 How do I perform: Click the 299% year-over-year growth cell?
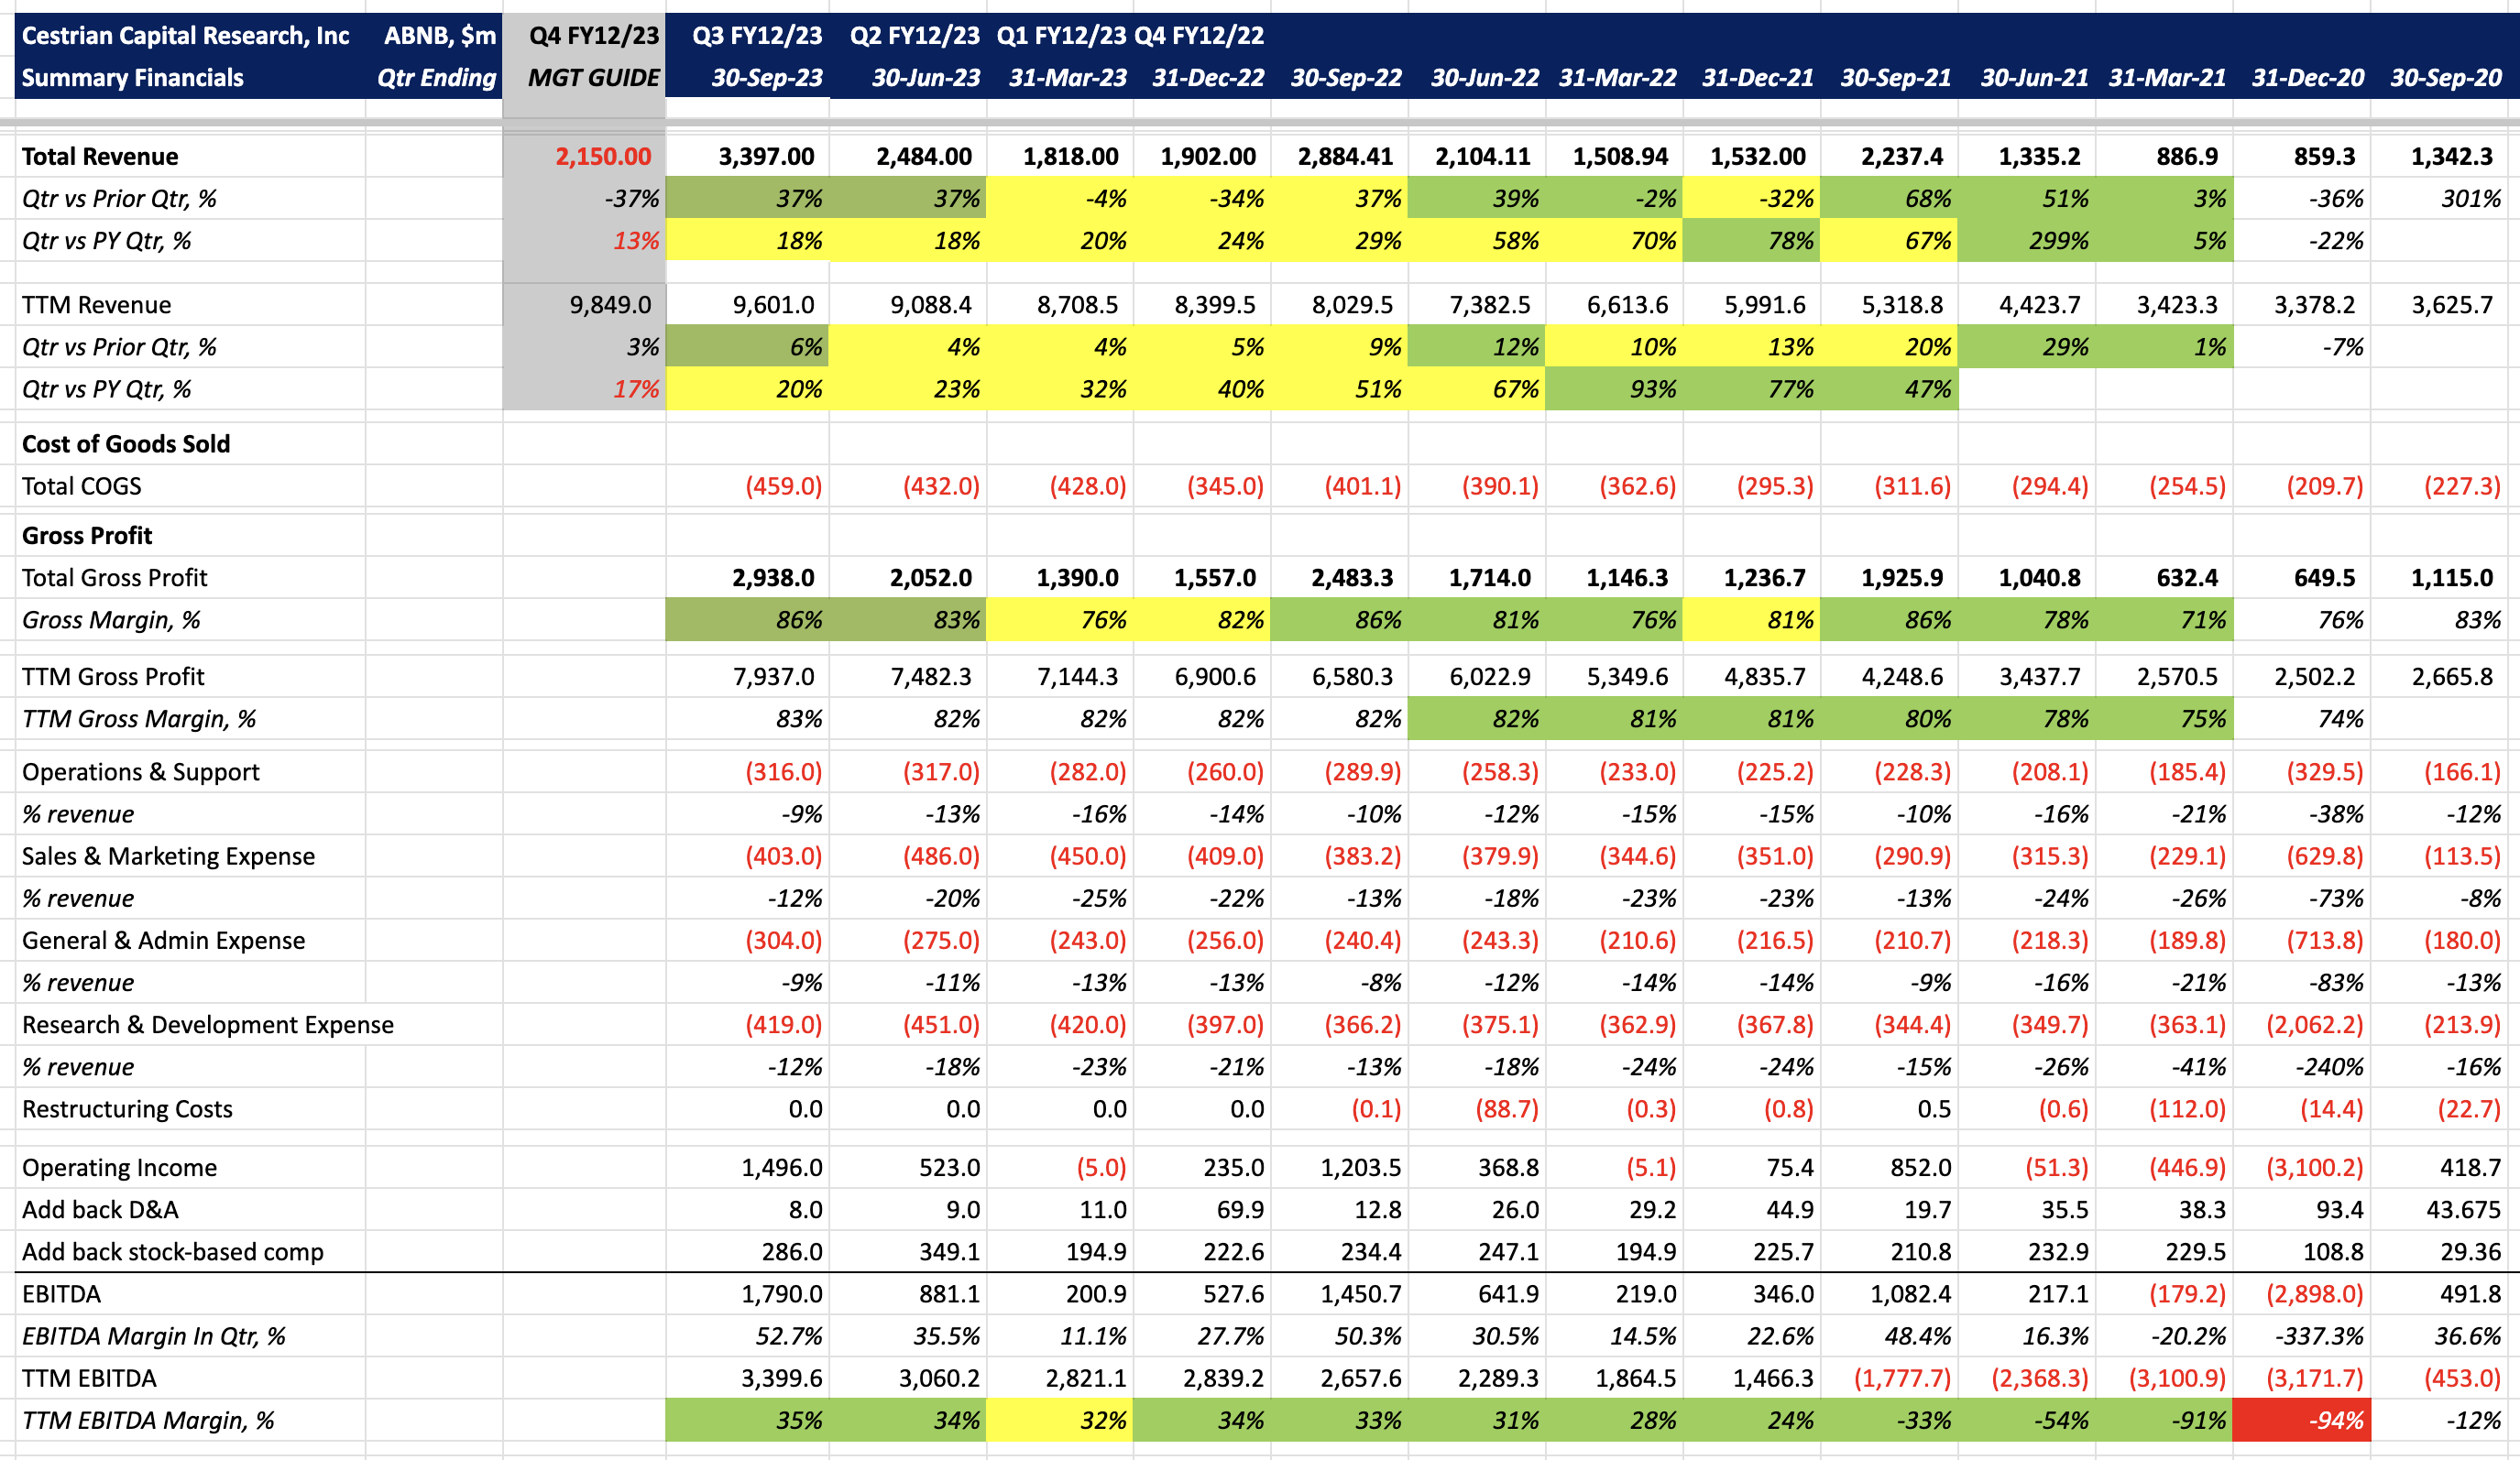(2058, 241)
